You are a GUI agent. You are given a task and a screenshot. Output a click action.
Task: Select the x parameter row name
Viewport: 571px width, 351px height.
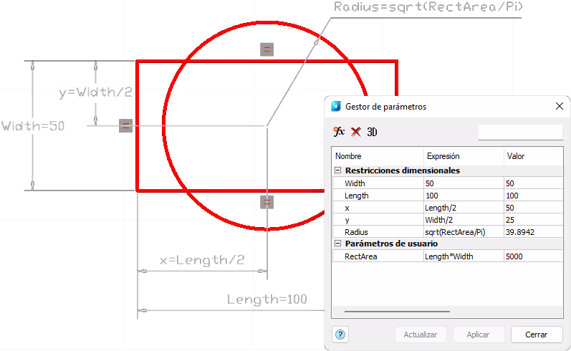pos(347,208)
